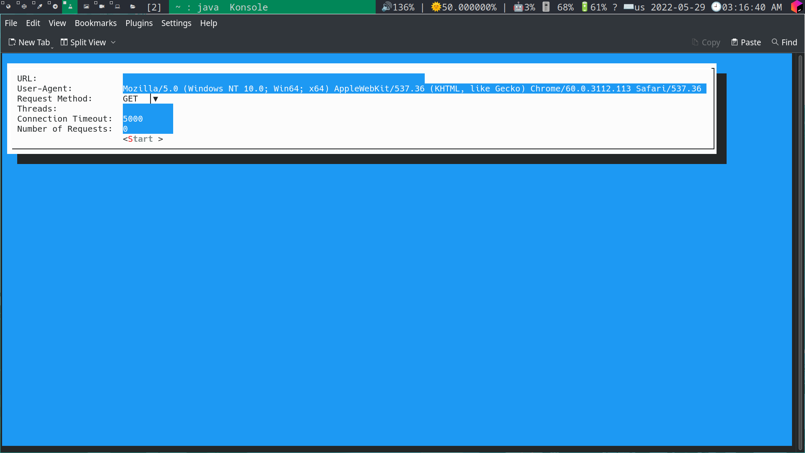Open the Request Method GET dropdown arrow
This screenshot has width=805, height=453.
pos(156,99)
